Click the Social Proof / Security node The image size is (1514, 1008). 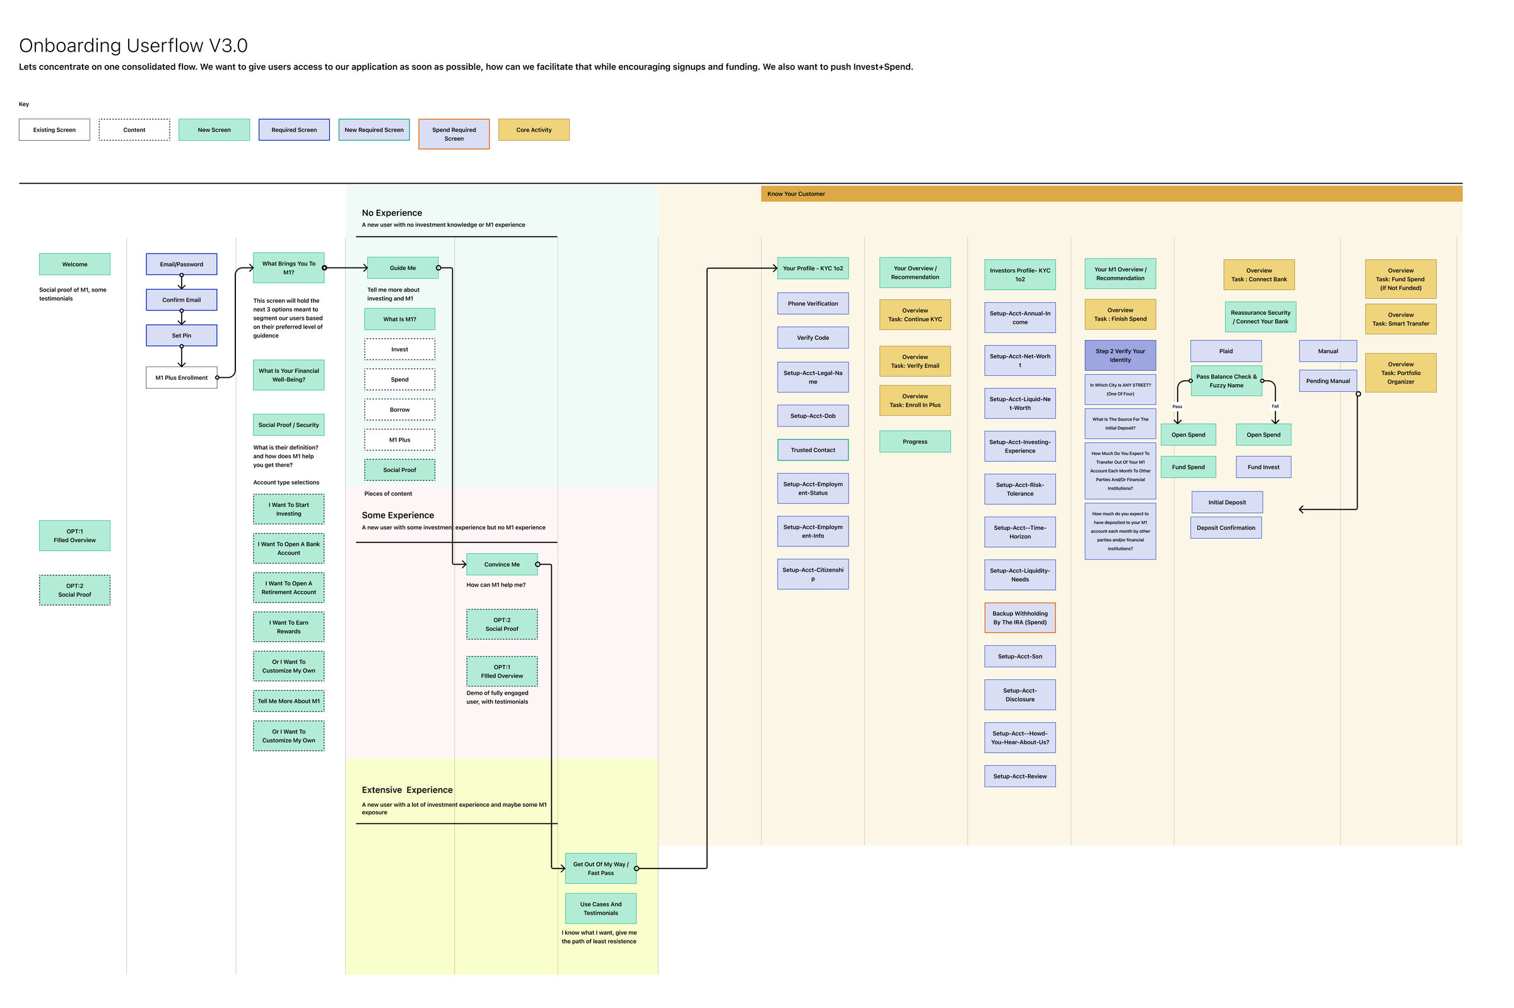[289, 425]
